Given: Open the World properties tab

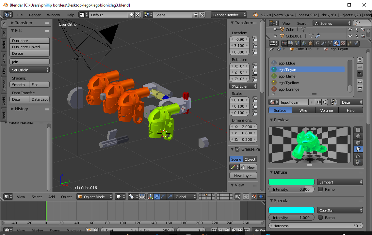Looking at the screenshot, I should pos(304,43).
